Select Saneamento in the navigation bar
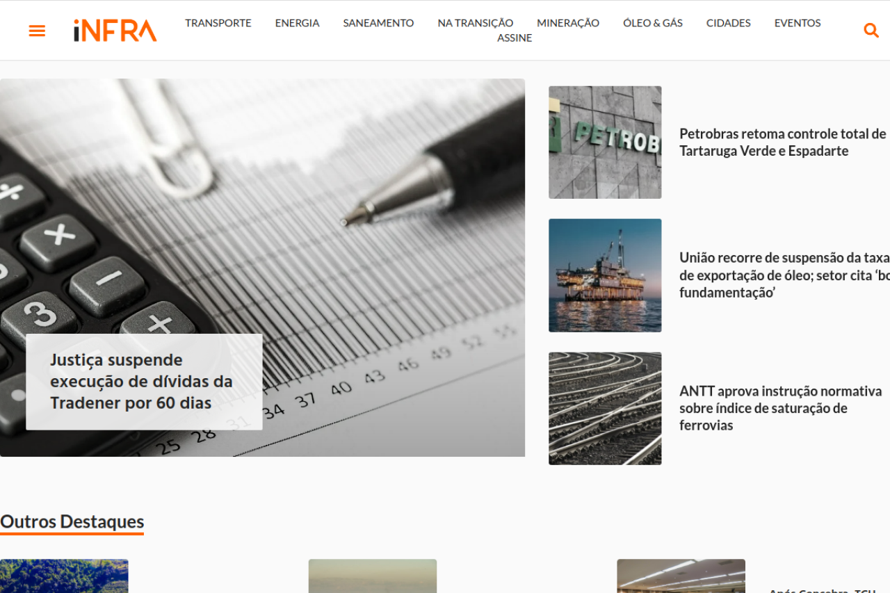The width and height of the screenshot is (890, 593). click(378, 23)
